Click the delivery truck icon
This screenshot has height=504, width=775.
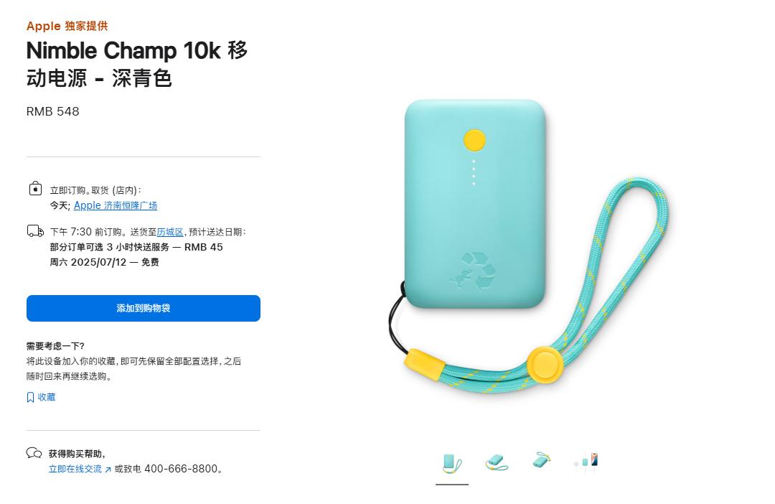[x=35, y=231]
